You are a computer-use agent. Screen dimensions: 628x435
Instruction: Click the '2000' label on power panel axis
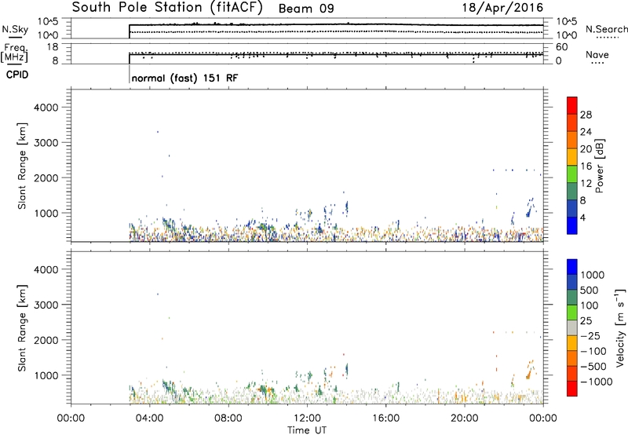[x=46, y=177]
